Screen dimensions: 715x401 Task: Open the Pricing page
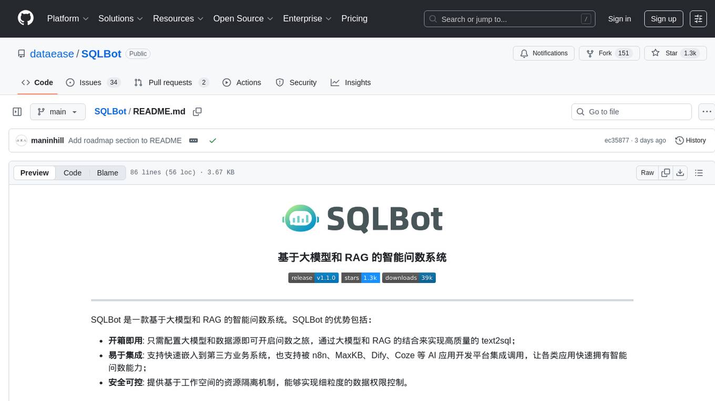point(354,18)
